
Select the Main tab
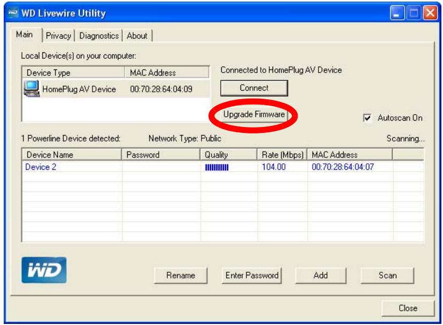(24, 34)
